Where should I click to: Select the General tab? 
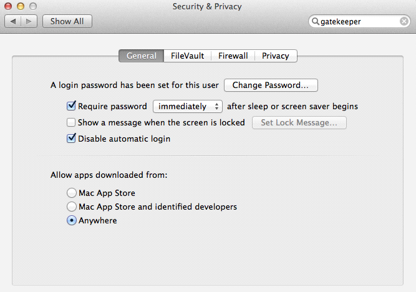pos(142,56)
